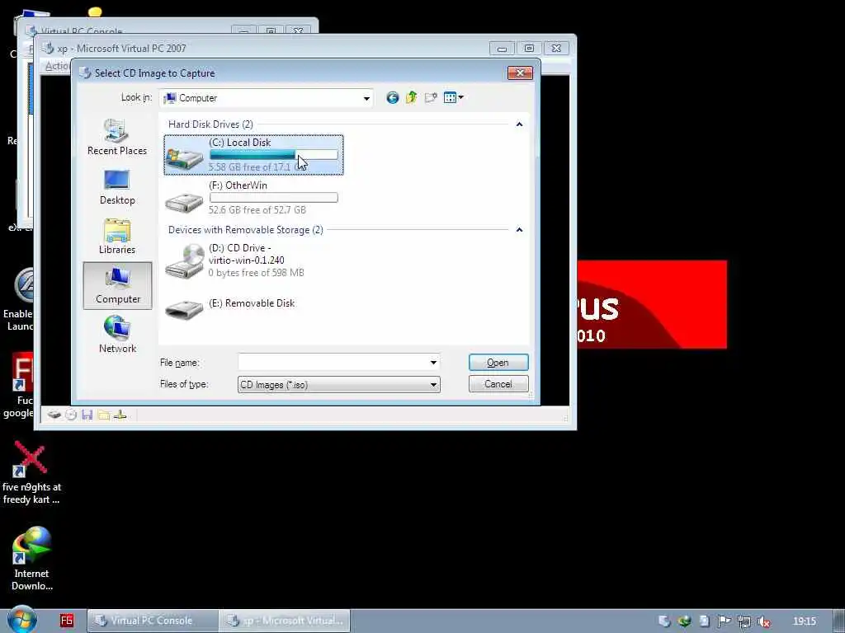The width and height of the screenshot is (845, 633).
Task: Click the Show desktop strip
Action: [x=839, y=621]
